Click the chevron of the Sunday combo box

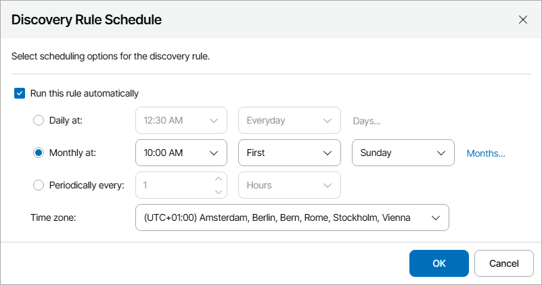(x=442, y=153)
